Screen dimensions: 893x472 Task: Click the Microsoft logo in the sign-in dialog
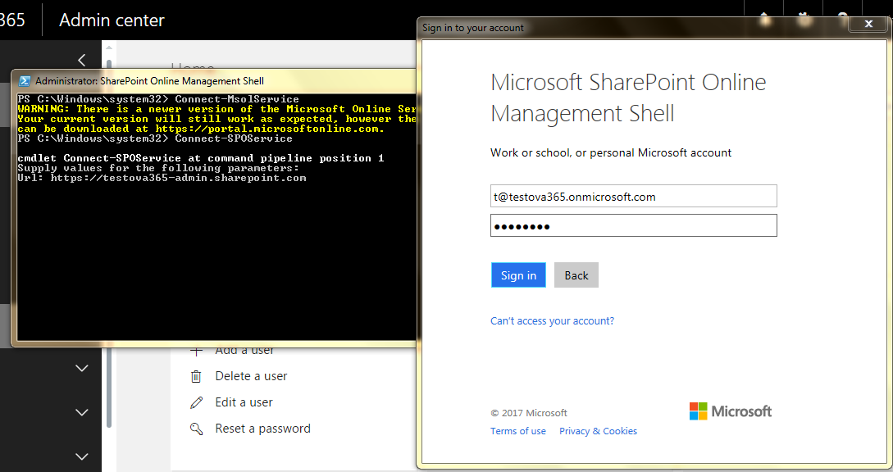731,411
